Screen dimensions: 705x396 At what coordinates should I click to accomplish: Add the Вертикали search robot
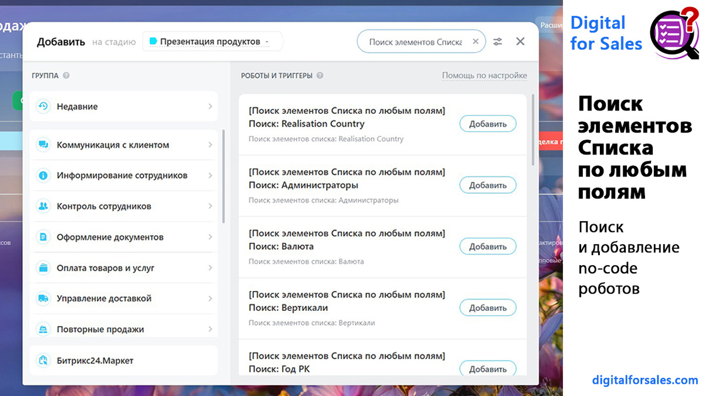(x=488, y=307)
